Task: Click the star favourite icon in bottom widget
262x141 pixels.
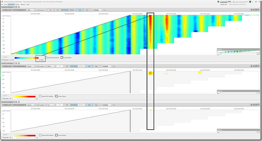Action: [251, 105]
